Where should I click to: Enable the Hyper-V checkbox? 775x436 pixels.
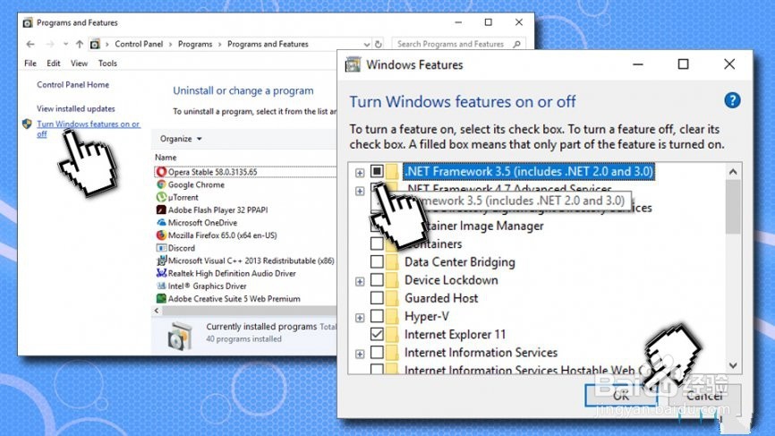click(x=377, y=316)
